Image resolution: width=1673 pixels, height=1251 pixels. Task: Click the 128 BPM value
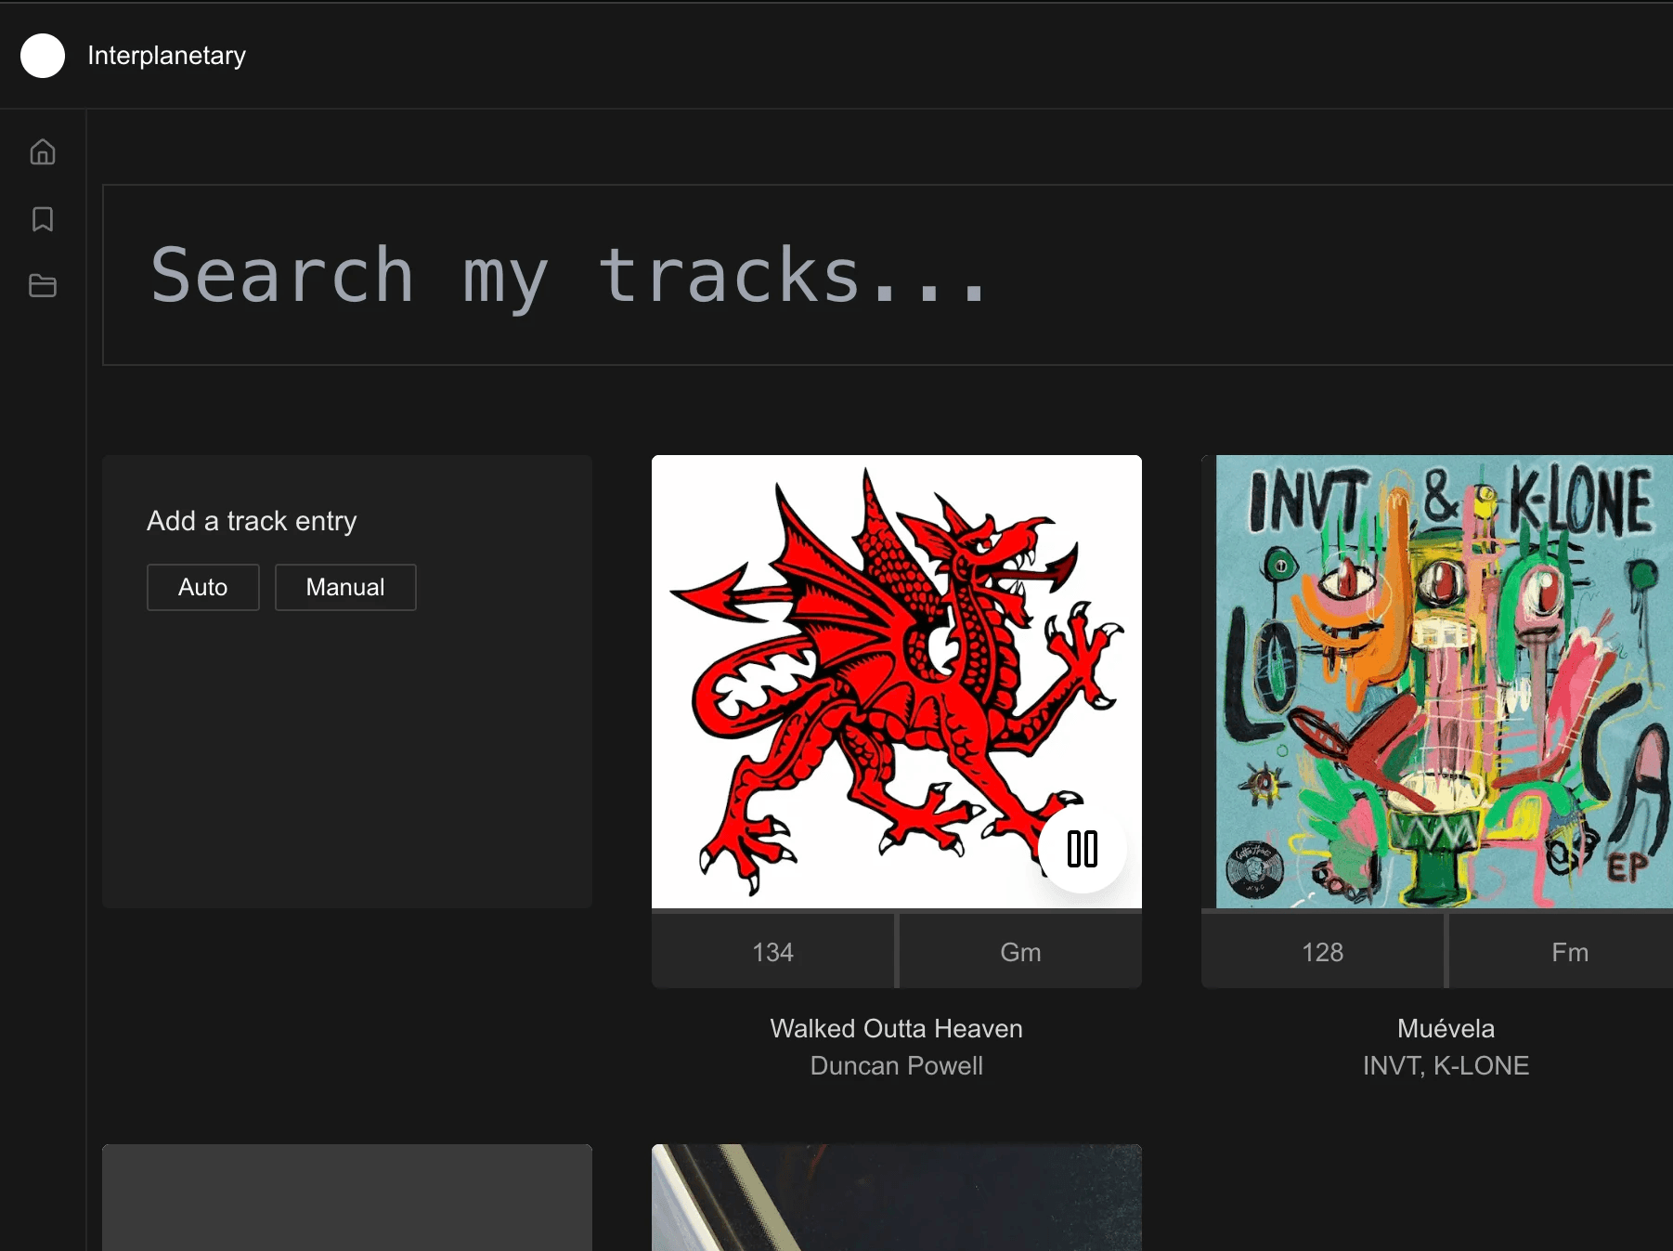click(x=1323, y=952)
